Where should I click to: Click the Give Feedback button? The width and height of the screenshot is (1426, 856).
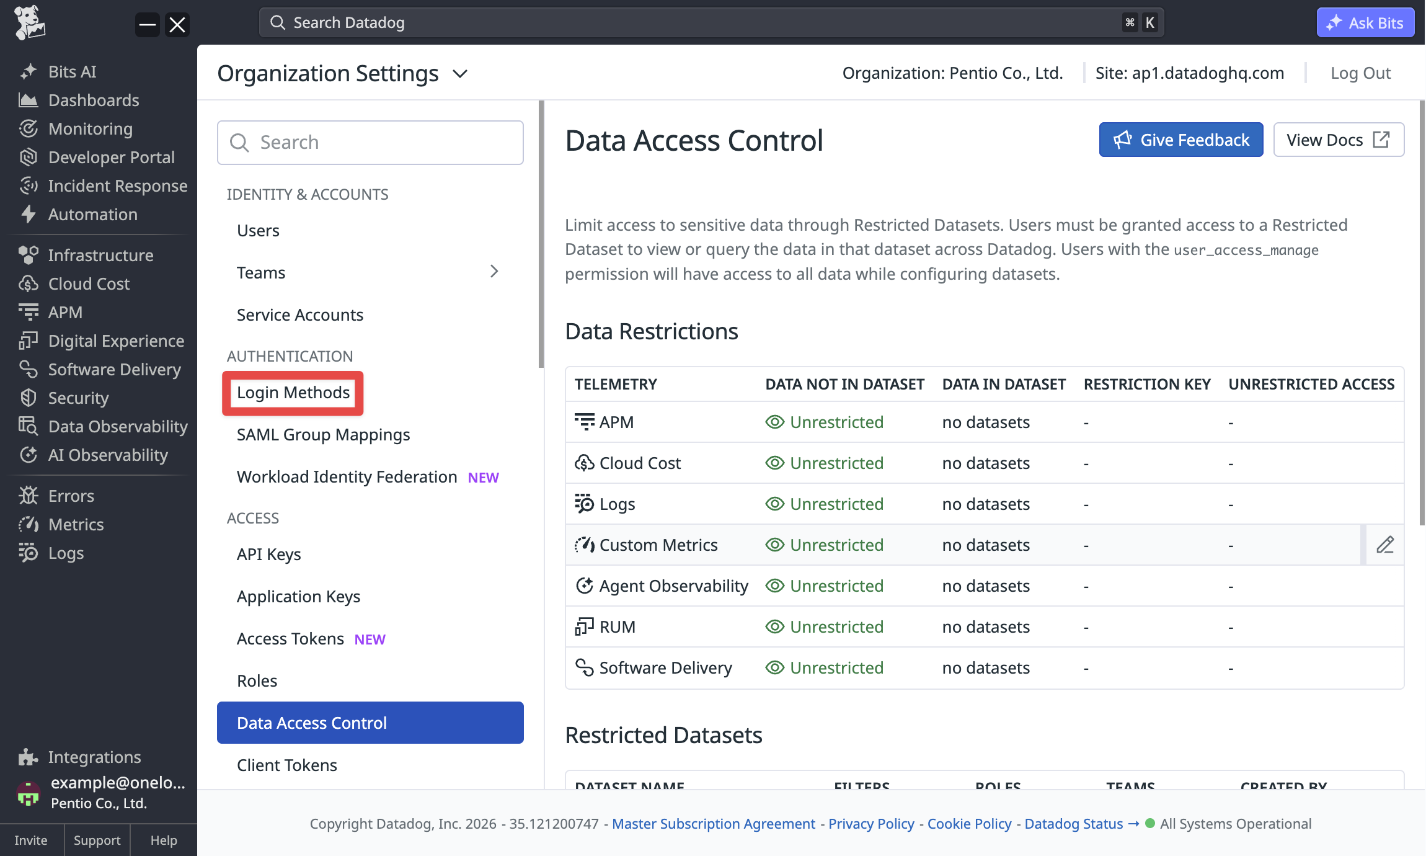pos(1181,140)
